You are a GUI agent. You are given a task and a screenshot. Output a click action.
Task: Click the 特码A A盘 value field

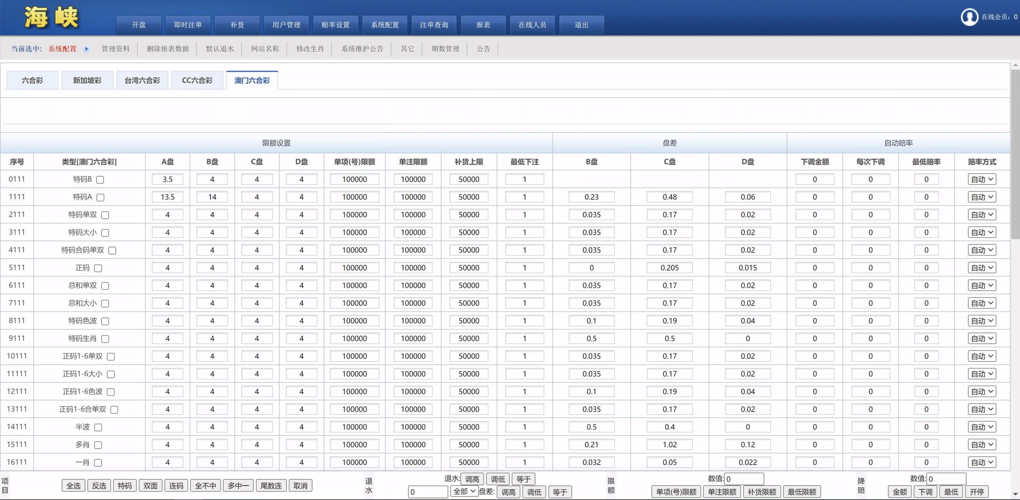[x=167, y=197]
